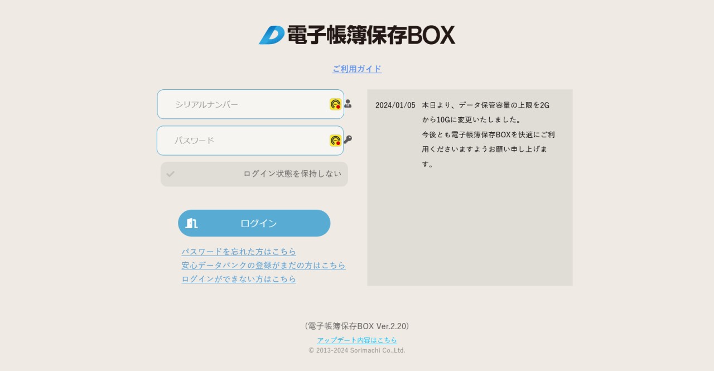Click the door icon on login button
Image resolution: width=714 pixels, height=371 pixels.
coord(191,223)
